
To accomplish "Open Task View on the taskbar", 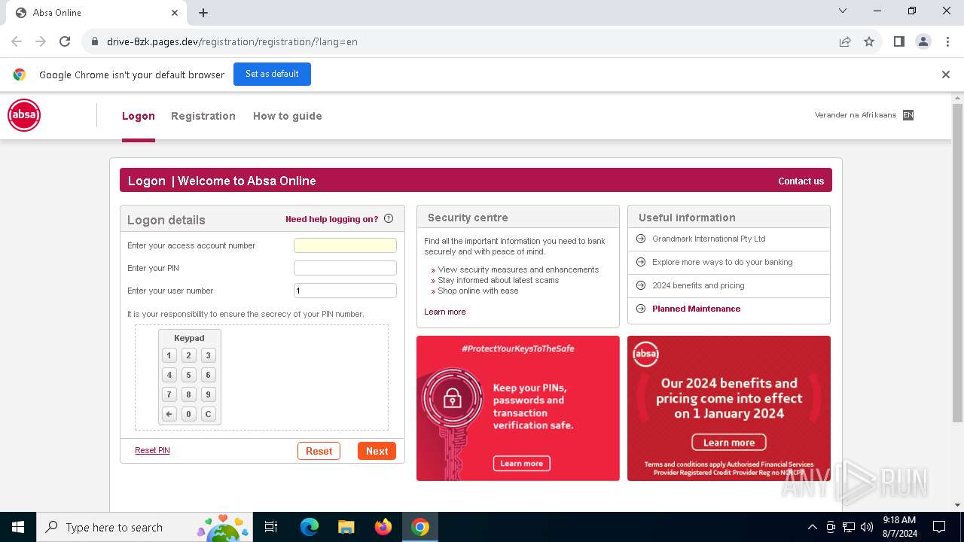I will click(271, 527).
